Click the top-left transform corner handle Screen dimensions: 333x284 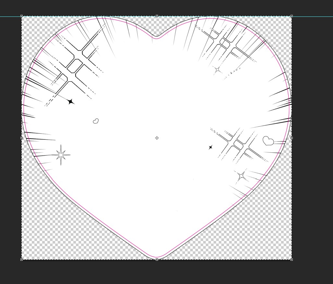click(x=22, y=16)
